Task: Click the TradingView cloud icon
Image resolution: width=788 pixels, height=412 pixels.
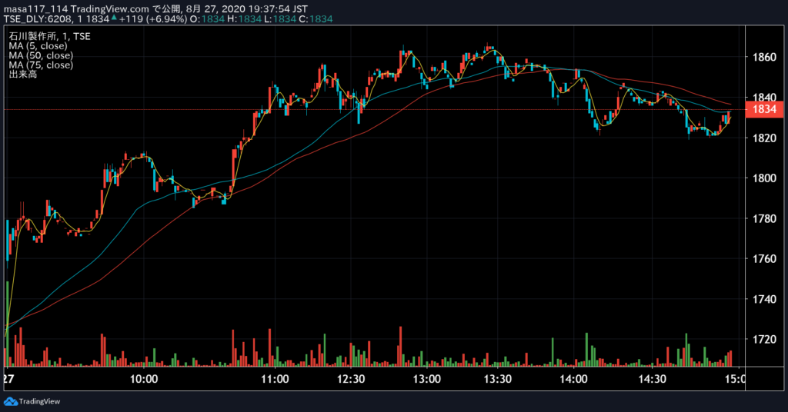Action: 11,401
